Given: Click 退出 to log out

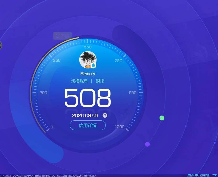Looking at the screenshot, I should [x=100, y=81].
